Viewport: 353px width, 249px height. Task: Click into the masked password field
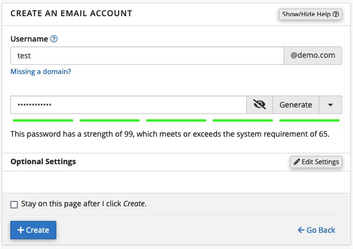click(x=128, y=105)
